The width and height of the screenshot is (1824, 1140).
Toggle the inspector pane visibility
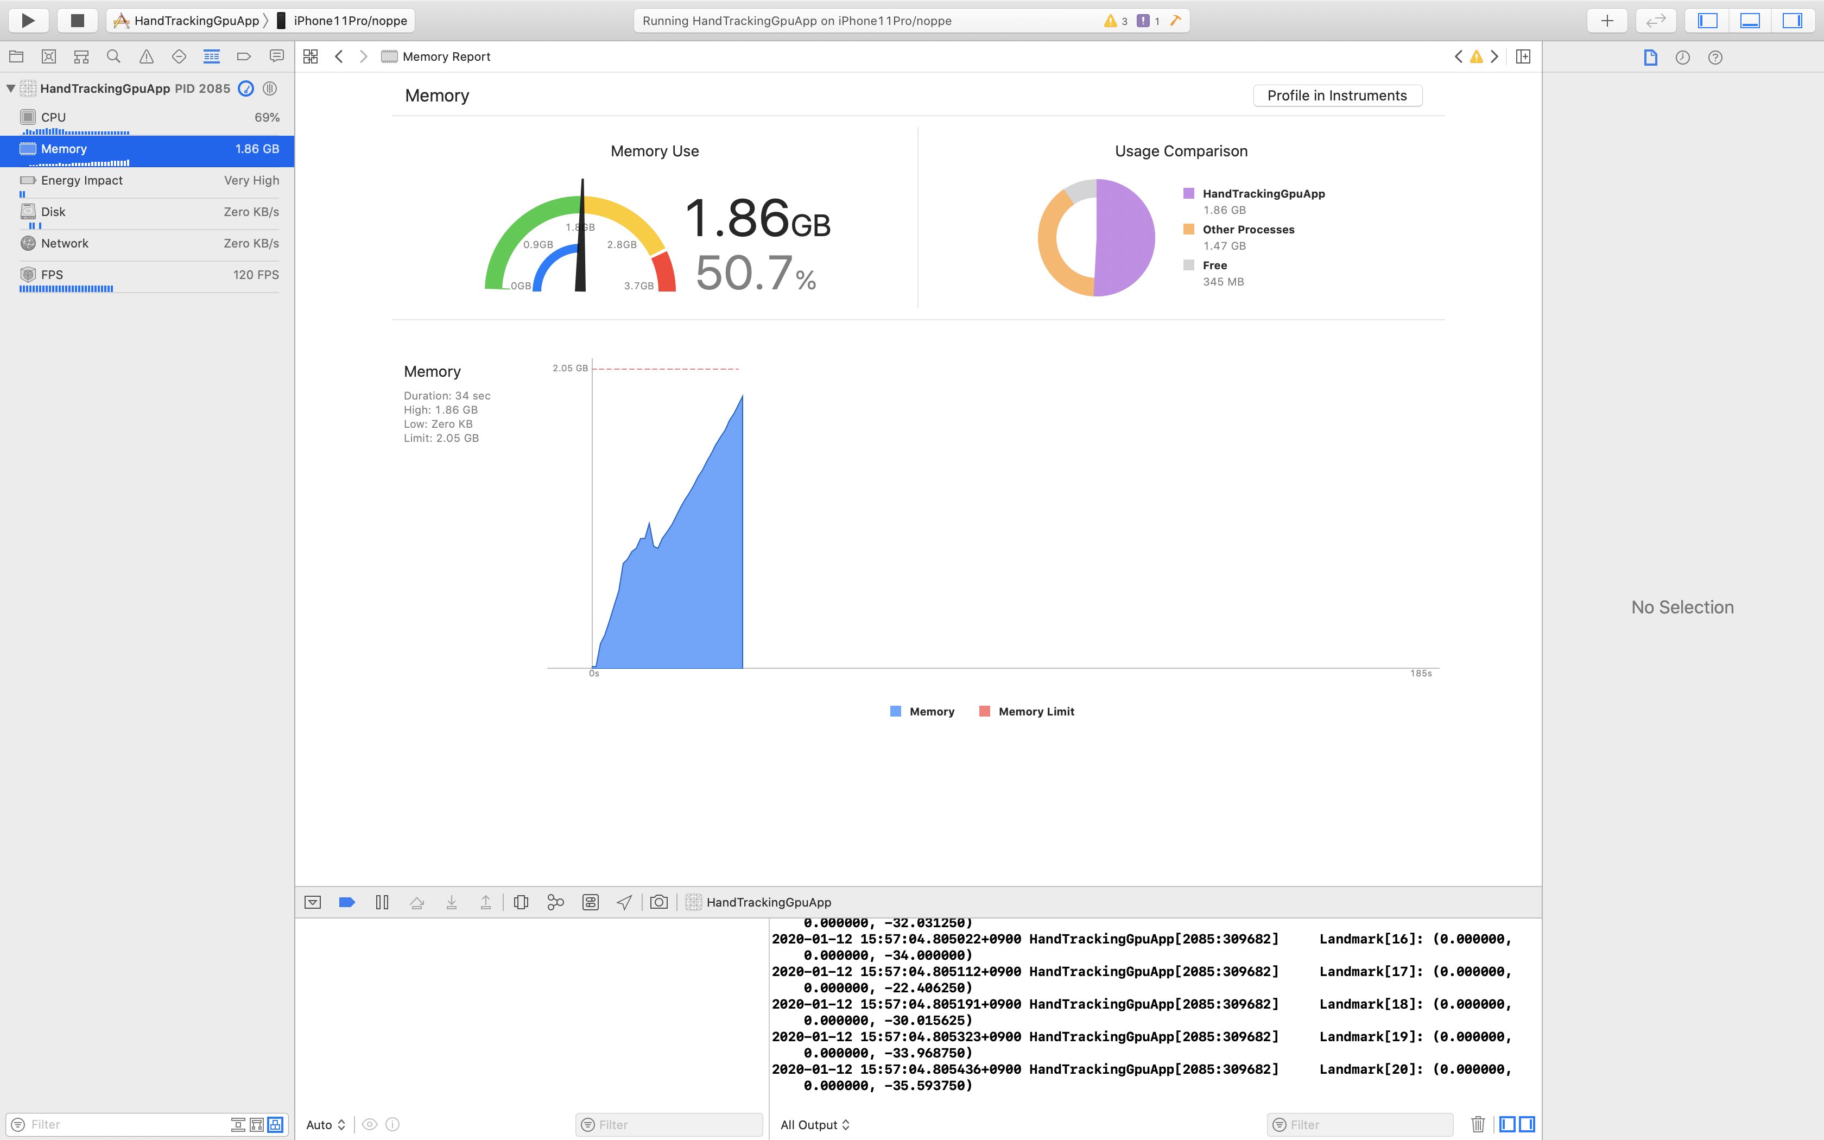tap(1791, 21)
